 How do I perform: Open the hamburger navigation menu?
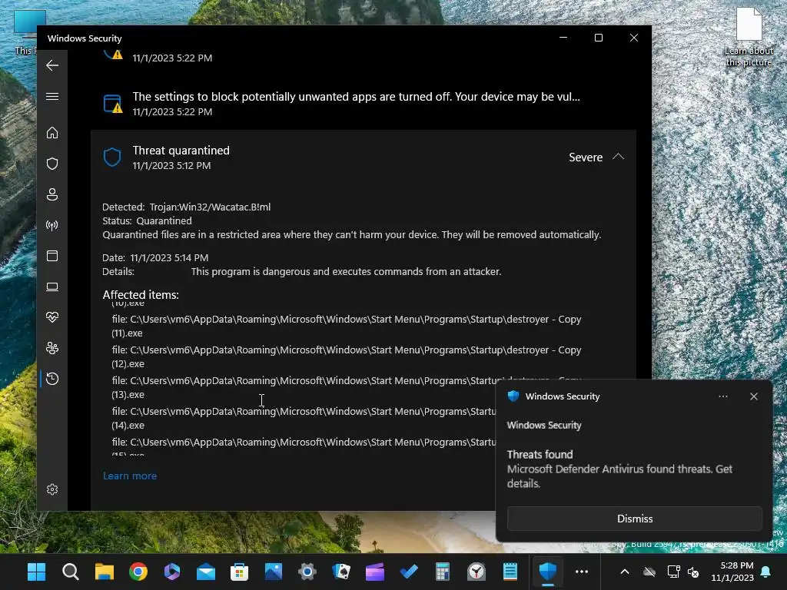pos(52,96)
